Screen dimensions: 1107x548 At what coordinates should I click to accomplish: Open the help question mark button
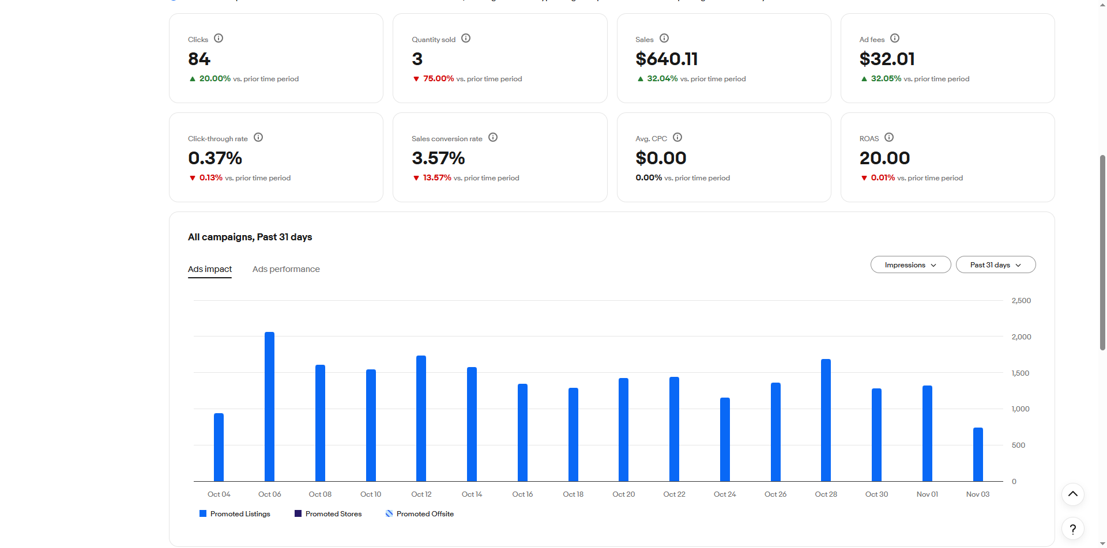[1073, 529]
